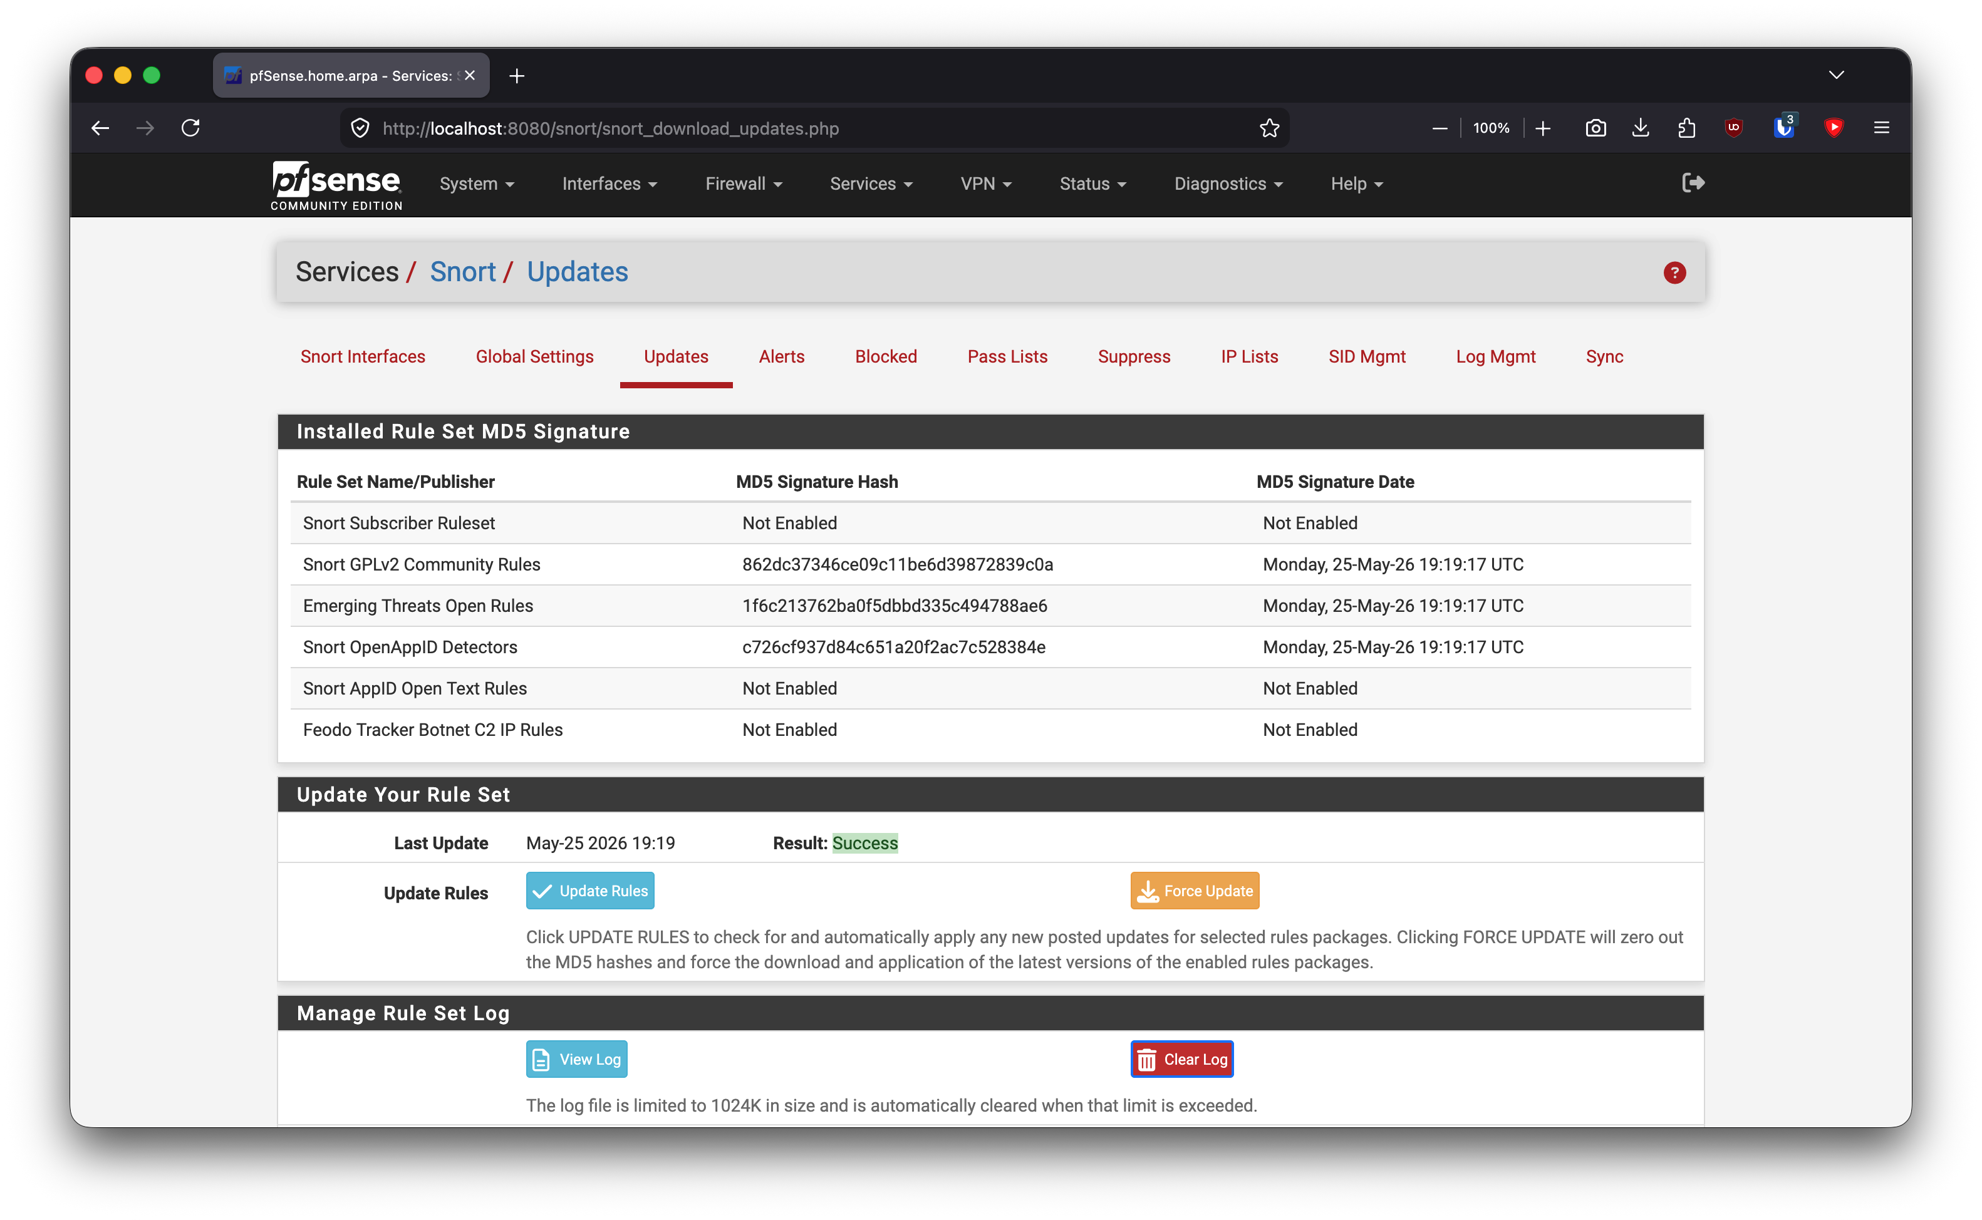Click the pfSense Community Edition logo
1982x1220 pixels.
(x=336, y=185)
